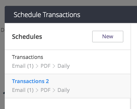Click chevron between PDF and Daily in Transactions
137x109 pixels.
click(x=54, y=66)
